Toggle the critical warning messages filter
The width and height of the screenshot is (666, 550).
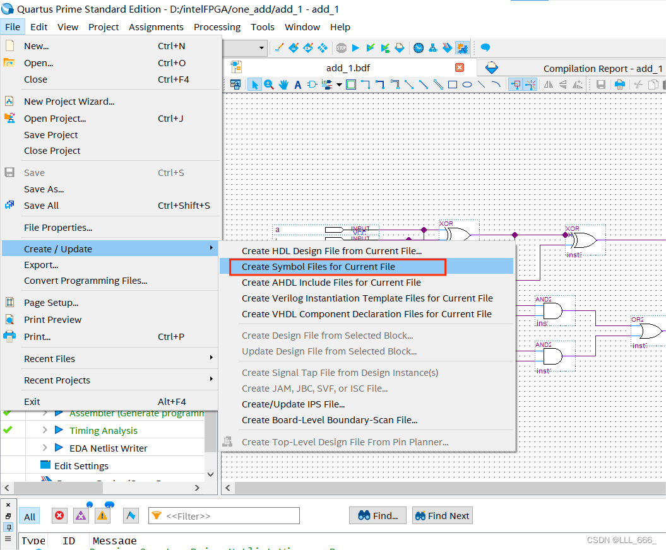click(81, 516)
